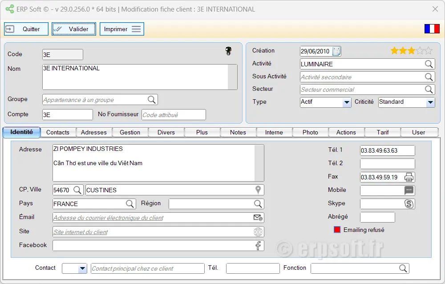Click the Valider button
This screenshot has height=284, width=445.
74,29
